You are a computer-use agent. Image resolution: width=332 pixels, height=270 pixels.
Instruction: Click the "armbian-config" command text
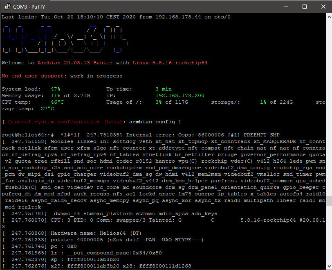[x=152, y=122]
